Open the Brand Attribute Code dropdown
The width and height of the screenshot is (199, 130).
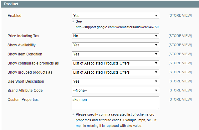pyautogui.click(x=115, y=91)
